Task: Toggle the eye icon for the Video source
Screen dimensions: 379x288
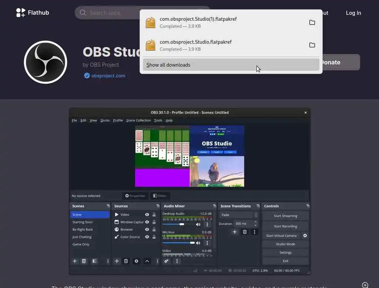Action: 147,214
